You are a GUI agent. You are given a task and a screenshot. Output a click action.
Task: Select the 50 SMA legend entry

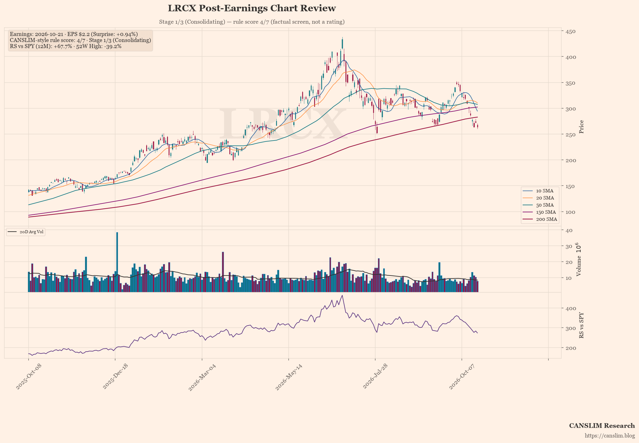pos(539,205)
